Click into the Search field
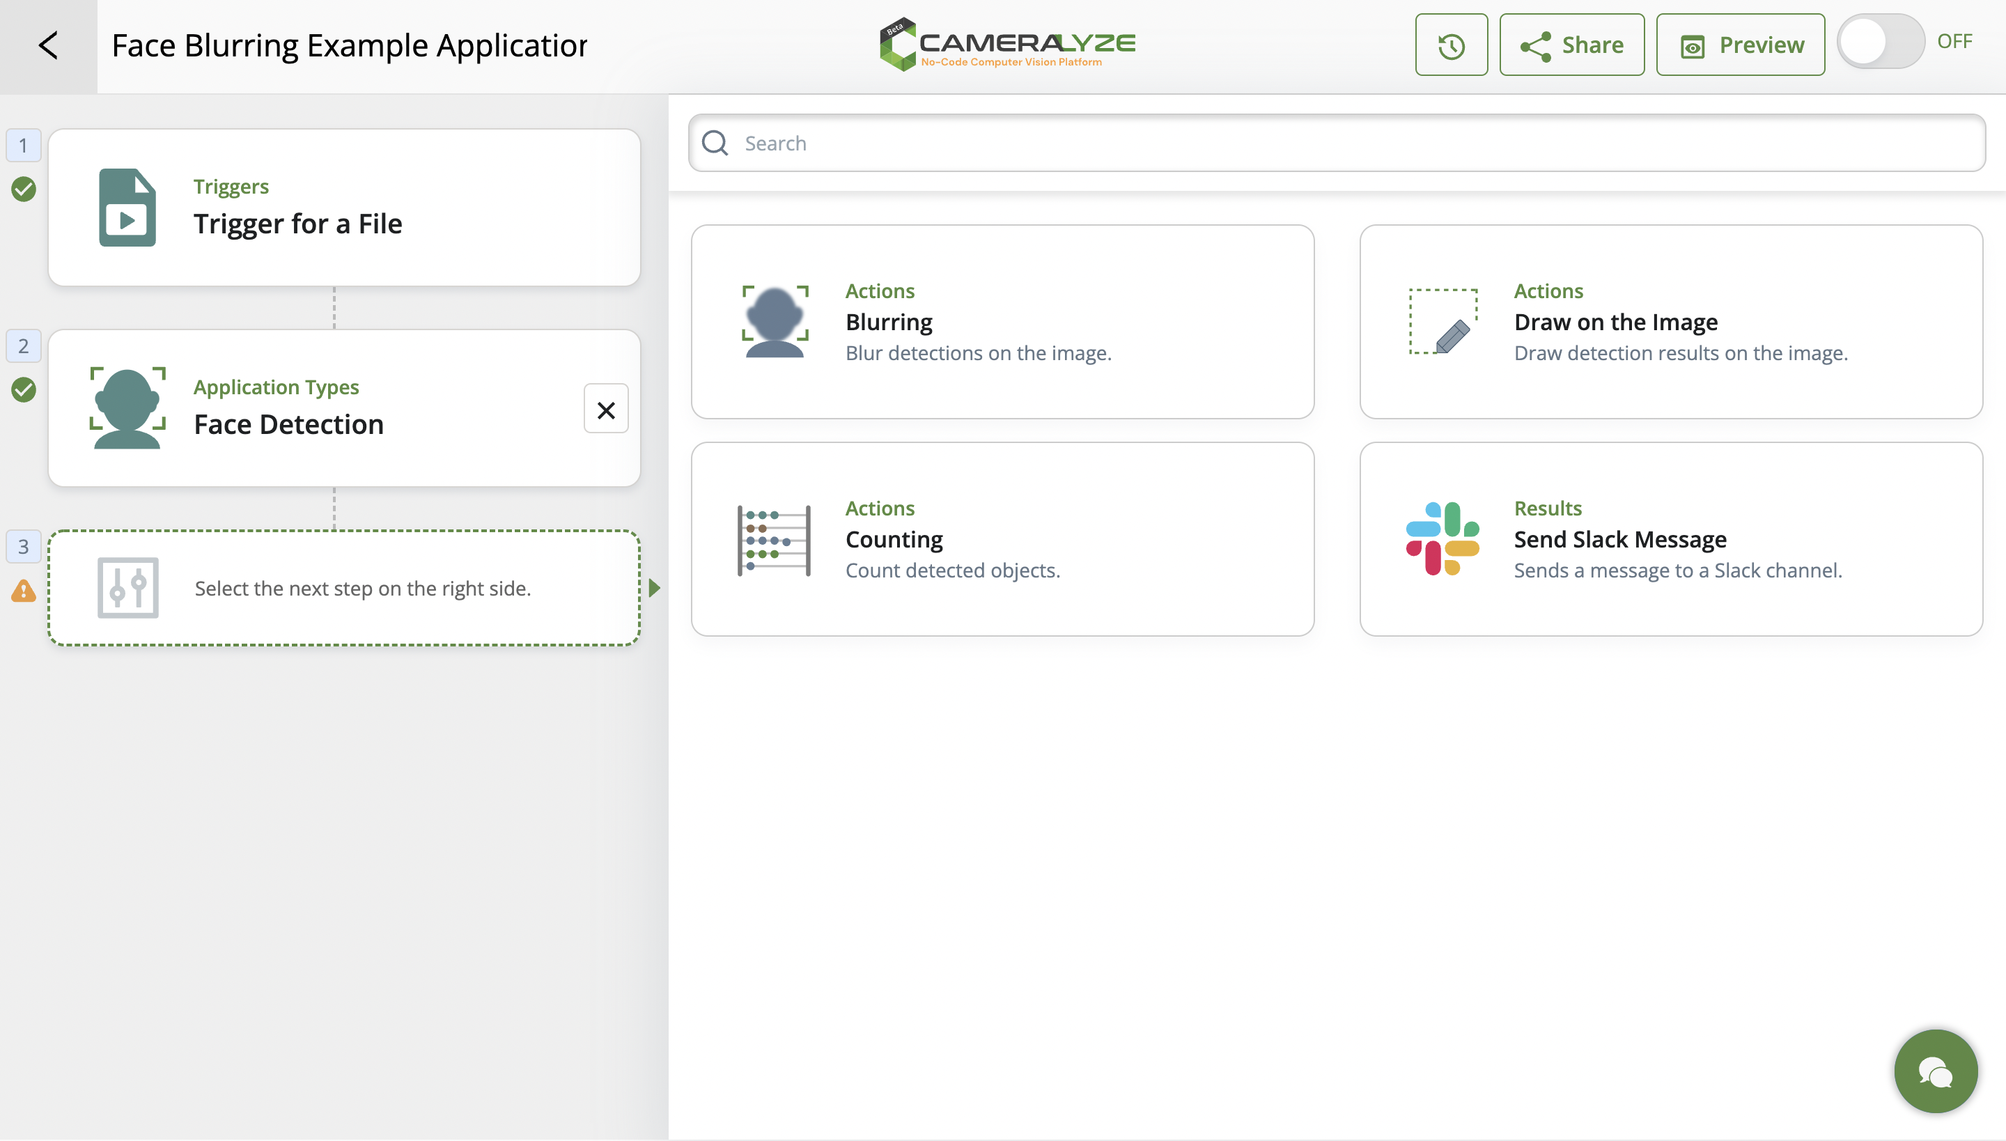The width and height of the screenshot is (2006, 1141). (x=1336, y=143)
